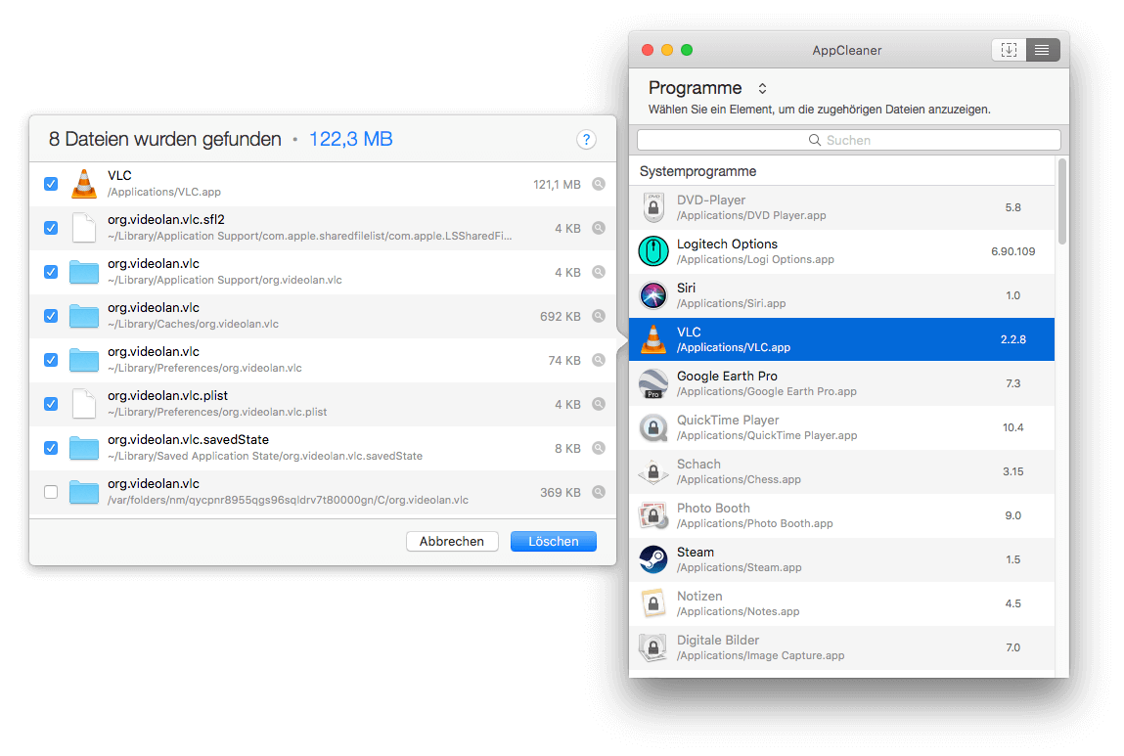This screenshot has width=1124, height=756.
Task: Select the Logitech Options icon
Action: pyautogui.click(x=653, y=251)
